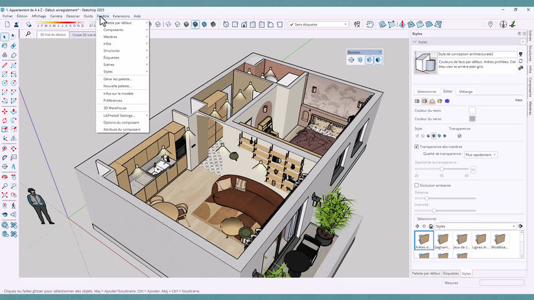Go to In Model styles house icon
The width and height of the screenshot is (534, 300).
tap(431, 226)
